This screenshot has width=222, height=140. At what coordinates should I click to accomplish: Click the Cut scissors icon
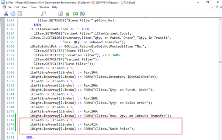[x=6, y=14]
